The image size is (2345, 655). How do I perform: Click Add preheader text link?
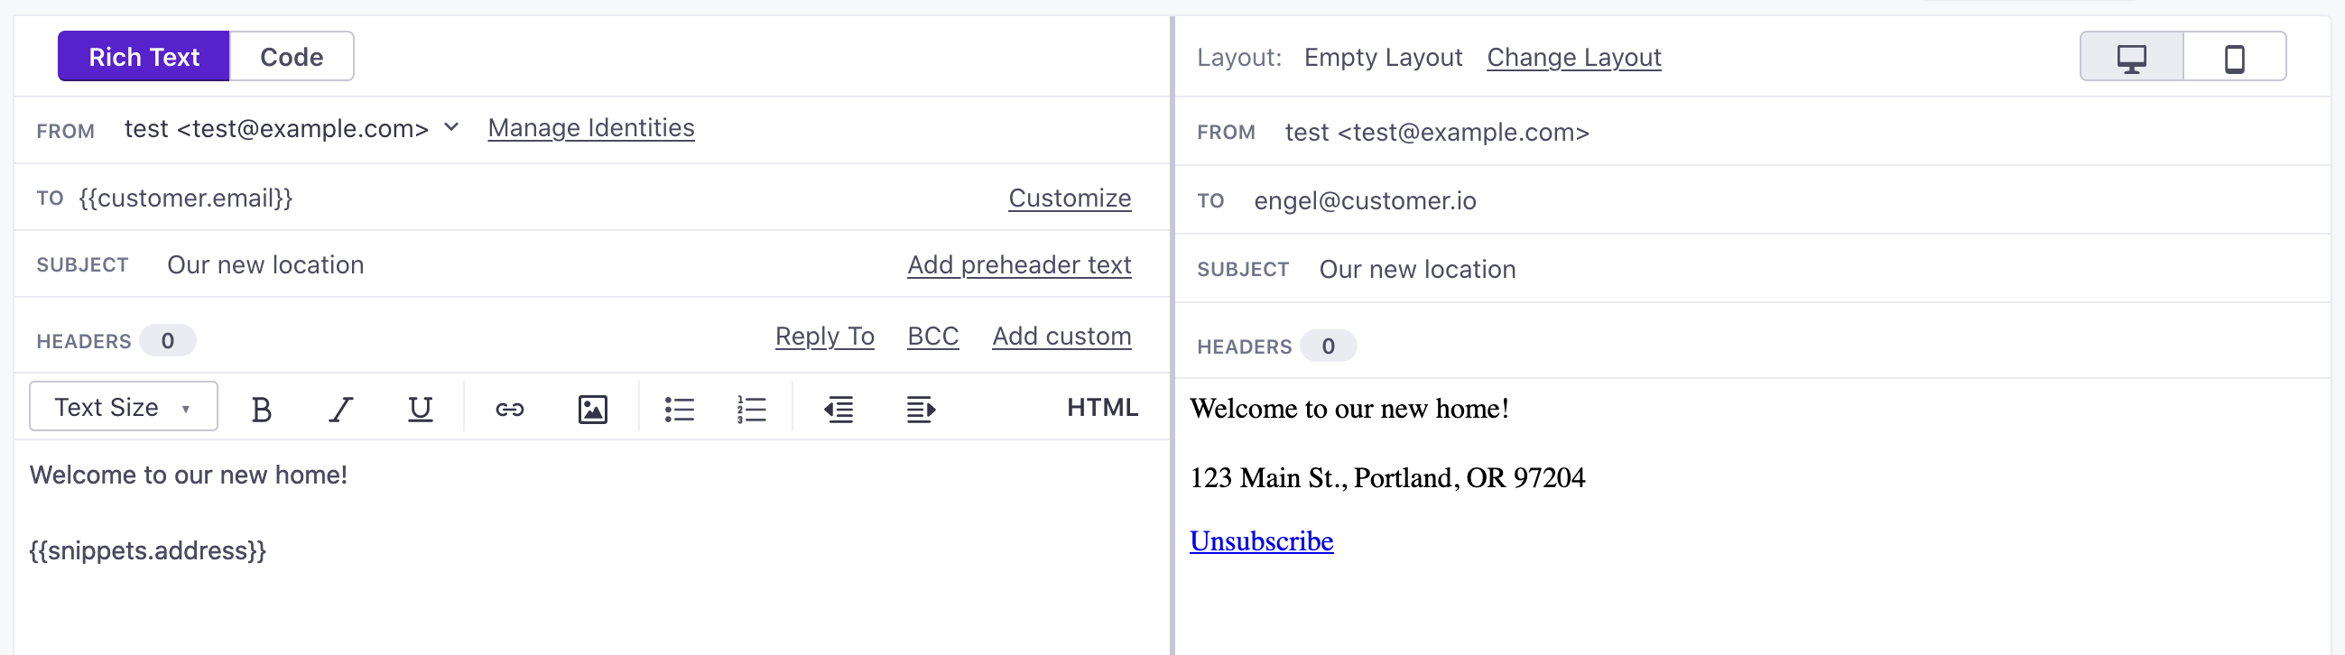(x=1019, y=264)
